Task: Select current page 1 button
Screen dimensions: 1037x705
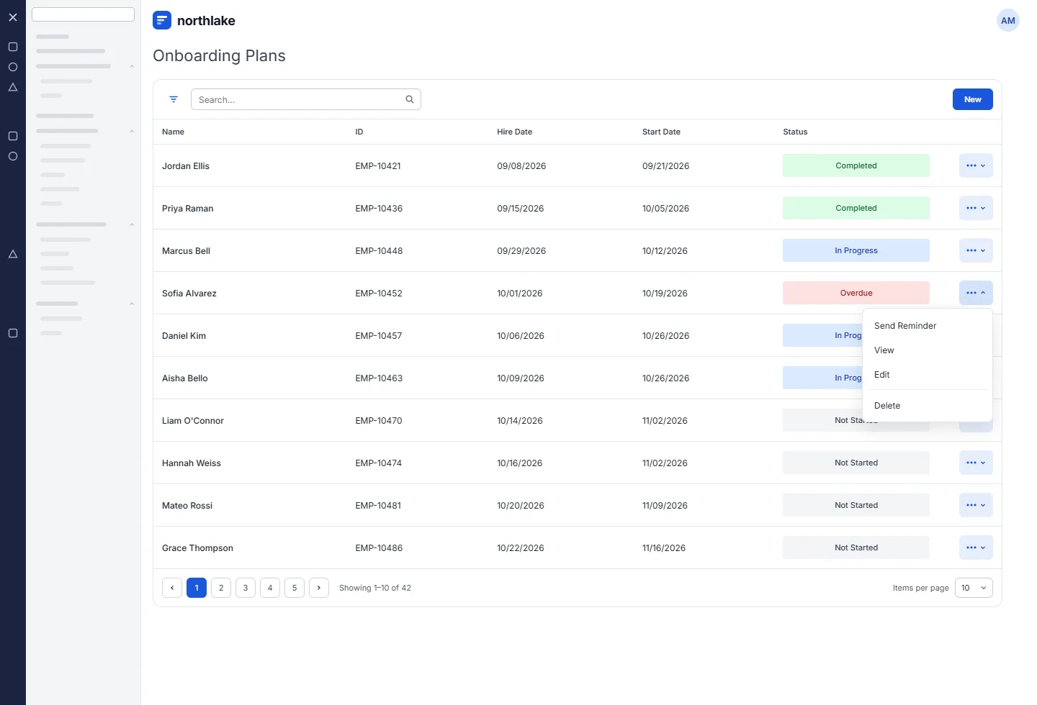Action: (x=197, y=588)
